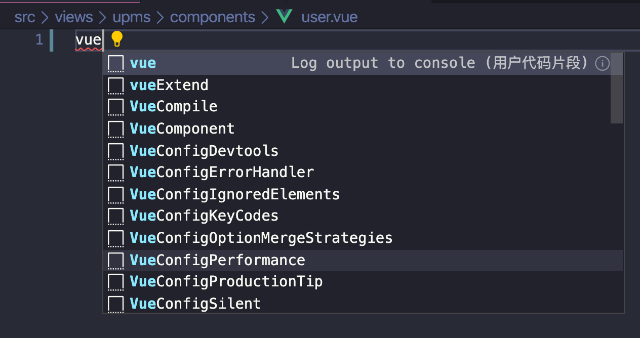The height and width of the screenshot is (338, 640).
Task: Click the snippet icon beside VueCompile
Action: pyautogui.click(x=116, y=107)
